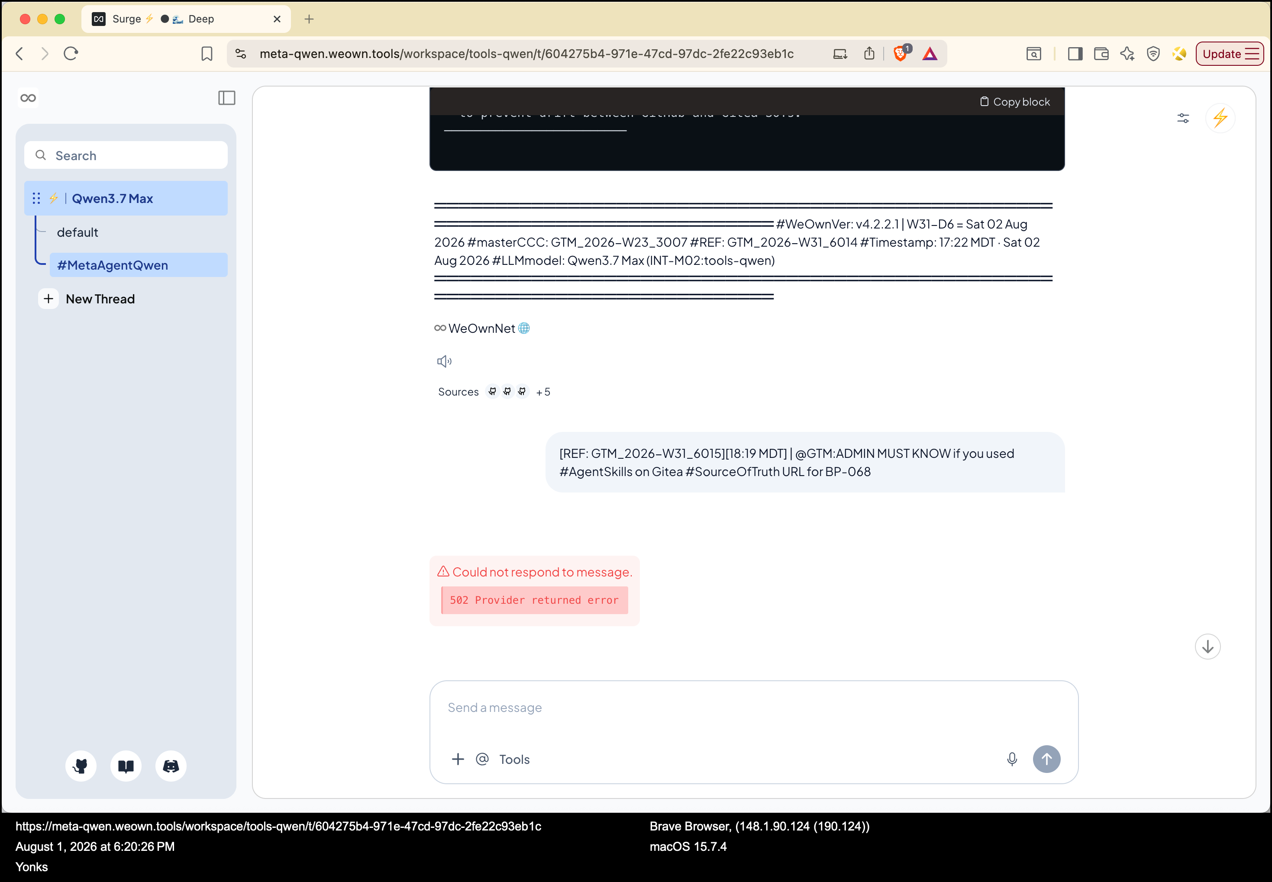Toggle the browser sidebar panel
Viewport: 1272px width, 882px height.
click(x=1075, y=54)
